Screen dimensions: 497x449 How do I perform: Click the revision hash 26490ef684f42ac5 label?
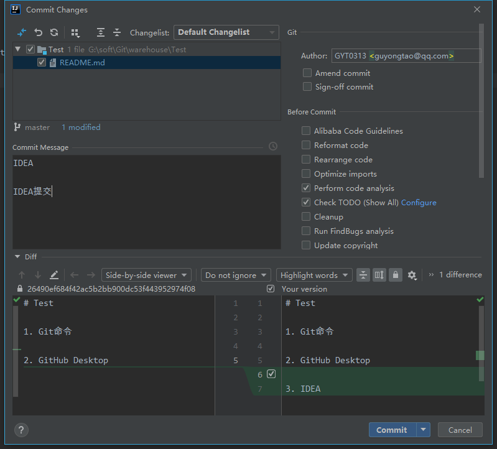(111, 289)
